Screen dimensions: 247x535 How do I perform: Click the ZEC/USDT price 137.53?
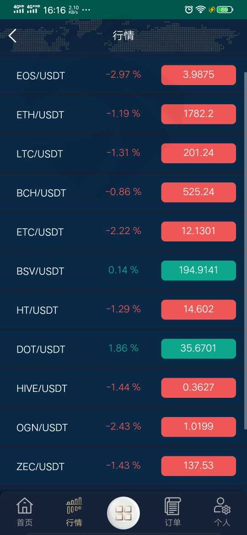tap(199, 466)
